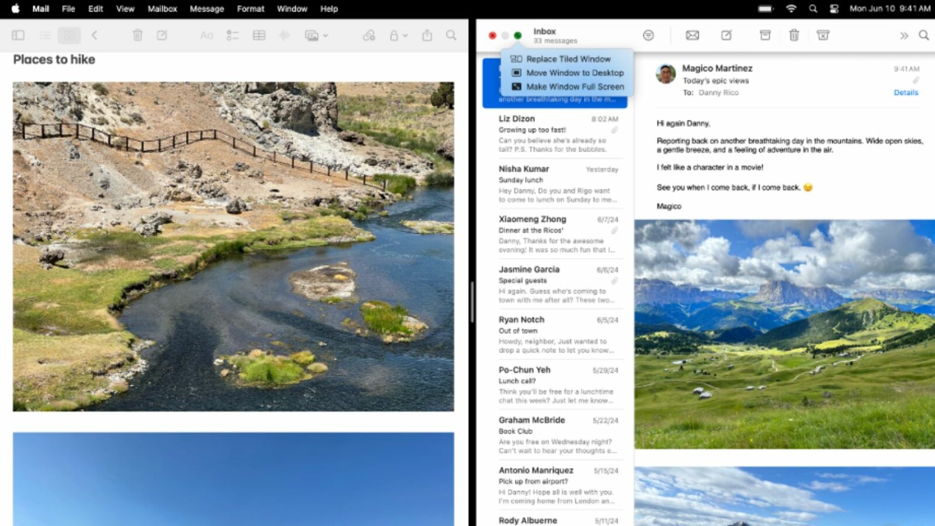Go back in the Notes toolbar
Screen dimensions: 935x526
[x=94, y=35]
